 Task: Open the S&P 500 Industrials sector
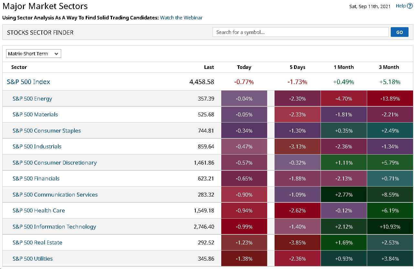pos(37,146)
